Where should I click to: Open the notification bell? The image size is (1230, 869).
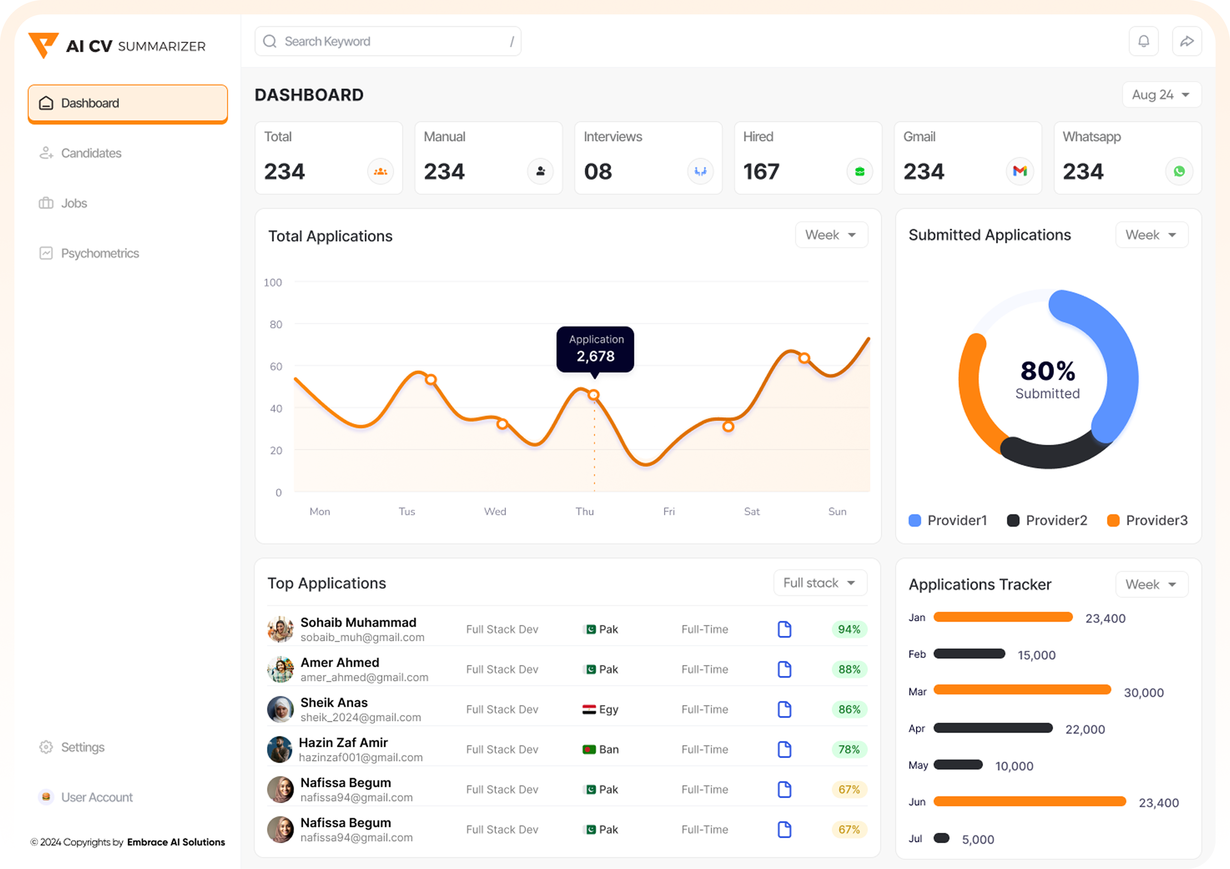pyautogui.click(x=1144, y=41)
